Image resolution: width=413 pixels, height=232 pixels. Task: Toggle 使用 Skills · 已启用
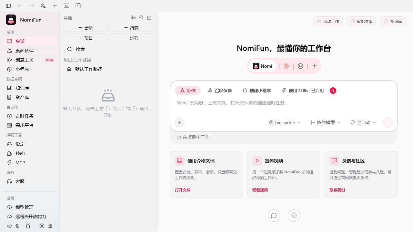(x=303, y=91)
